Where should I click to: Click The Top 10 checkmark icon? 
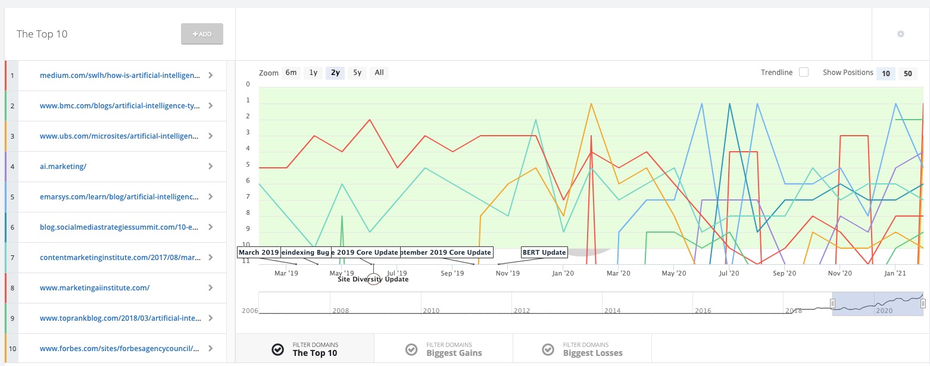pyautogui.click(x=277, y=349)
